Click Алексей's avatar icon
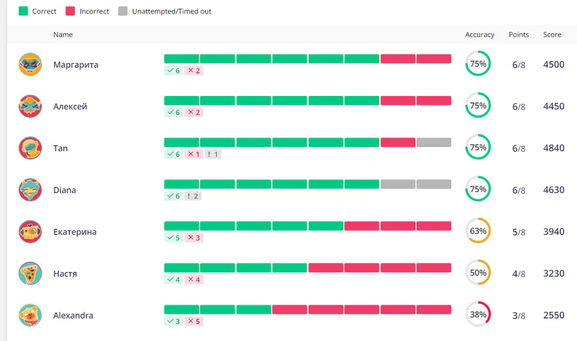 pyautogui.click(x=30, y=106)
